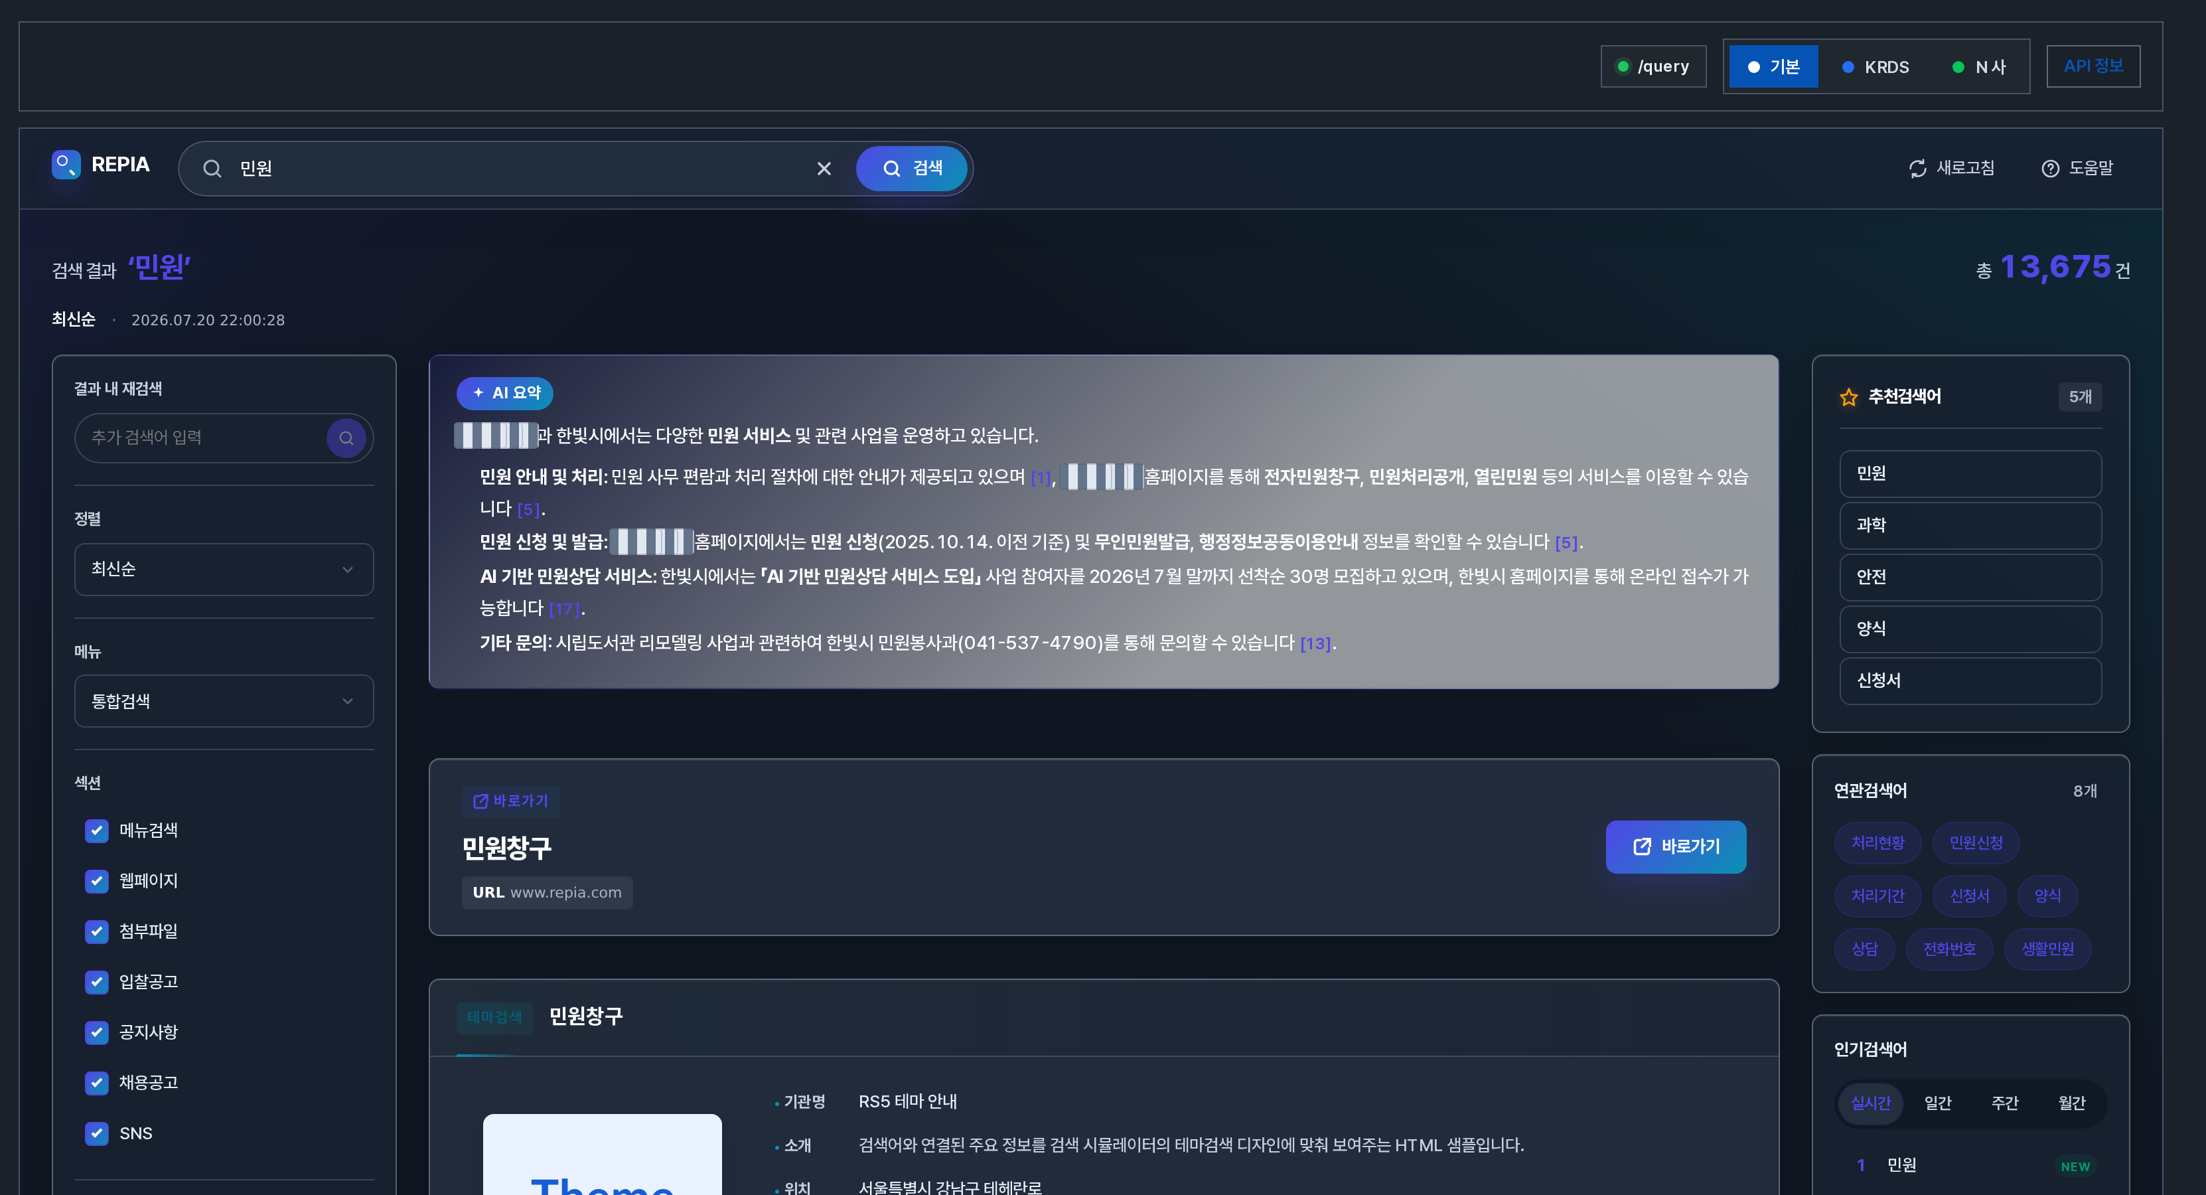Click the URL www.repia.com label
The image size is (2206, 1195).
548,893
